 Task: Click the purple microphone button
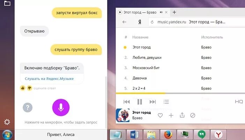[x=61, y=107]
